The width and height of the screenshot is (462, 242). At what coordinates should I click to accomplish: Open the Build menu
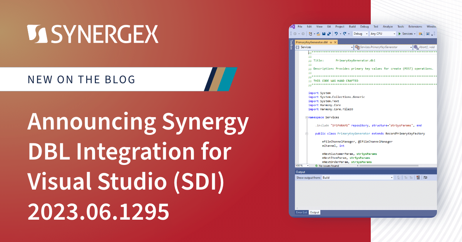[352, 27]
